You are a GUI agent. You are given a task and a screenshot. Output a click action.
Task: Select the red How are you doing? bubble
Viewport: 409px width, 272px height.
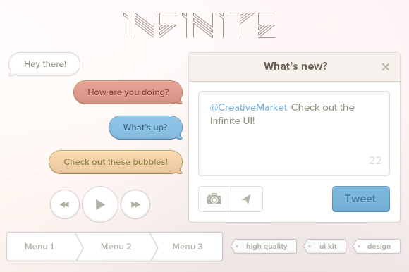point(128,92)
